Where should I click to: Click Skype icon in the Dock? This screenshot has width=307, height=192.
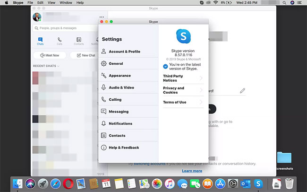[258, 184]
